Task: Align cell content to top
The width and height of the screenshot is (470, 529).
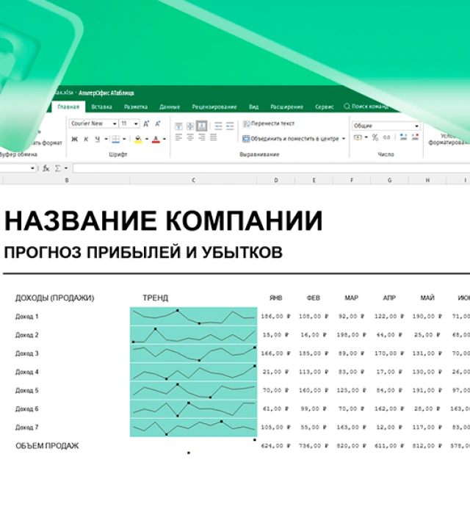Action: tap(178, 126)
